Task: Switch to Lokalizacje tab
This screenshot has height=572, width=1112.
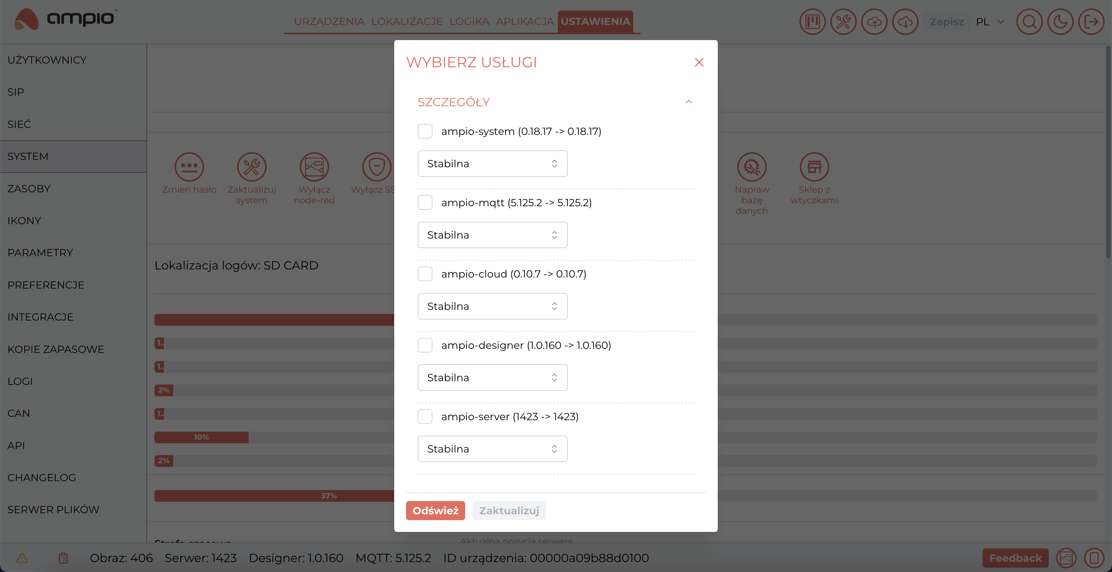Action: pyautogui.click(x=407, y=21)
